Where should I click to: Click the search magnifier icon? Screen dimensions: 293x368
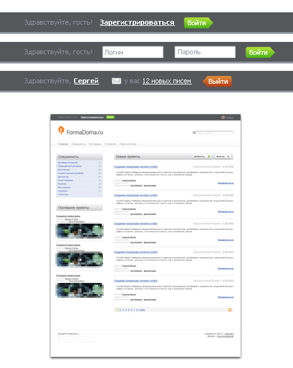tap(194, 133)
